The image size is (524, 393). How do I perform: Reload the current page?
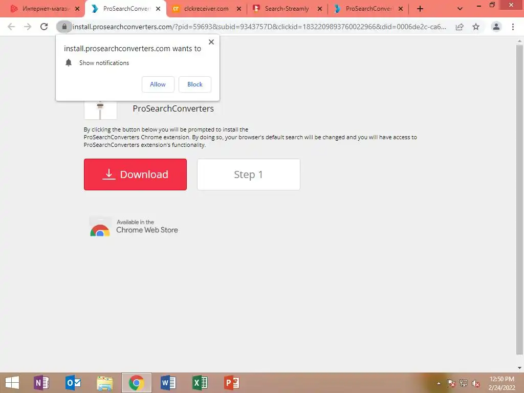[44, 27]
